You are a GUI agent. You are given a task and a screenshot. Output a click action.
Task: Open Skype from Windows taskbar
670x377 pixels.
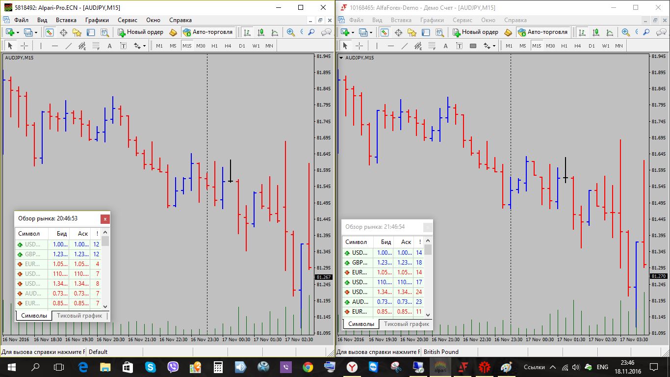(150, 367)
